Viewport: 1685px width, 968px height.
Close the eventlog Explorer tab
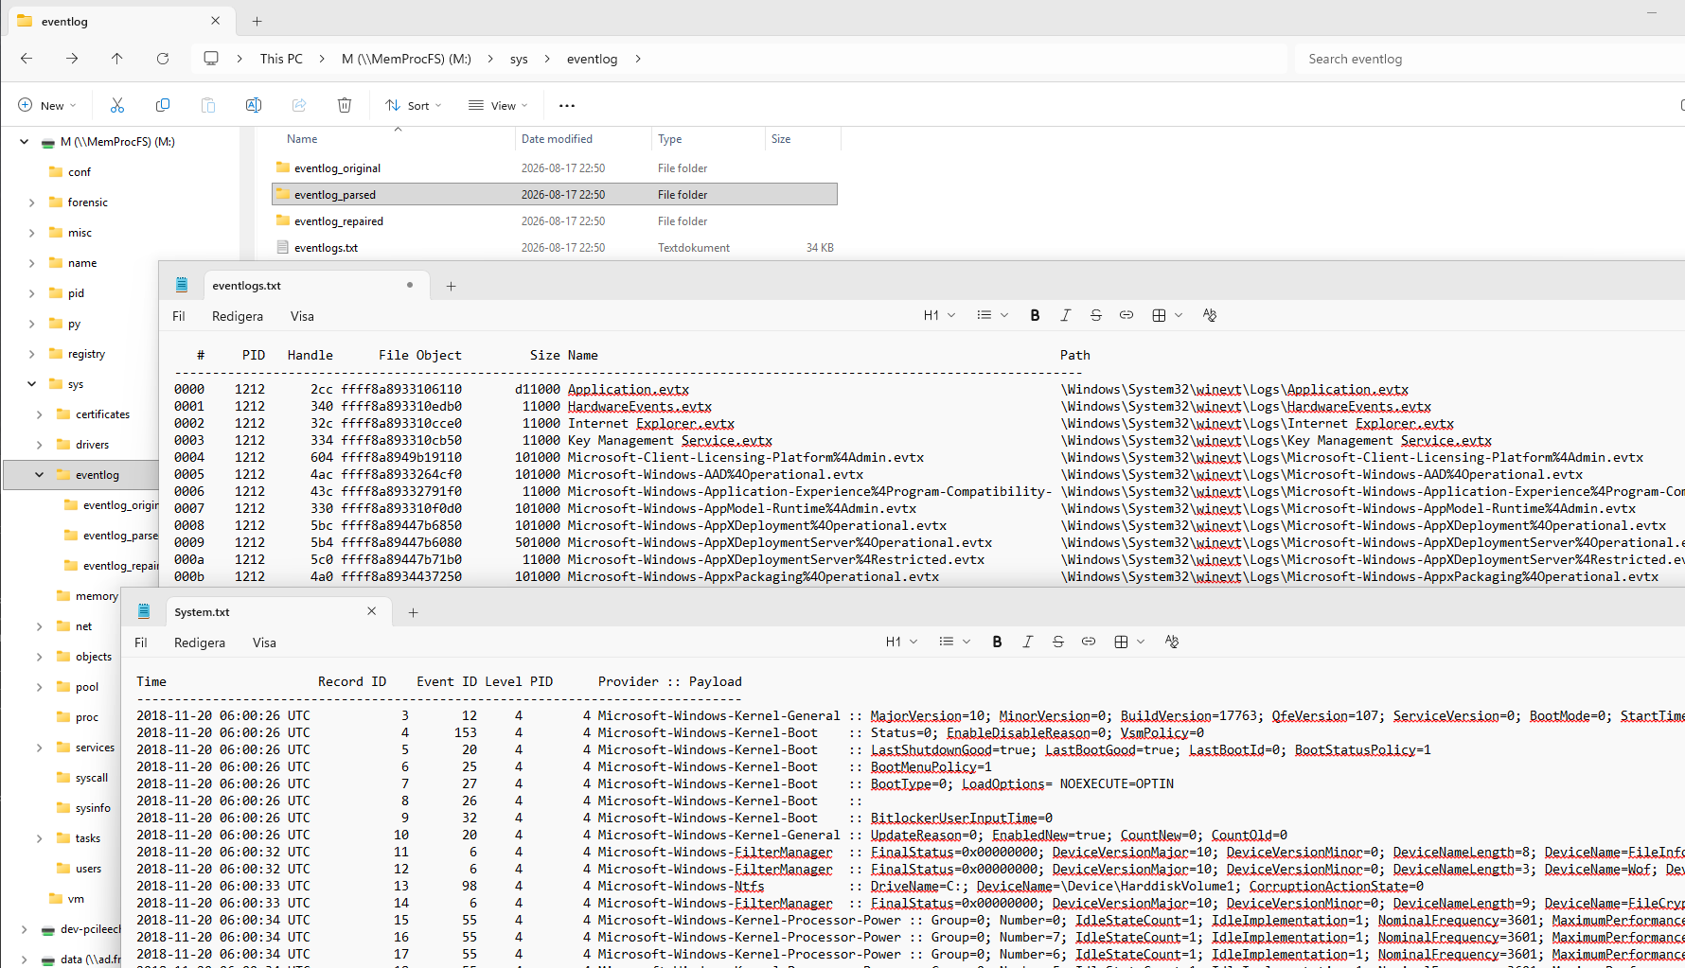215,21
